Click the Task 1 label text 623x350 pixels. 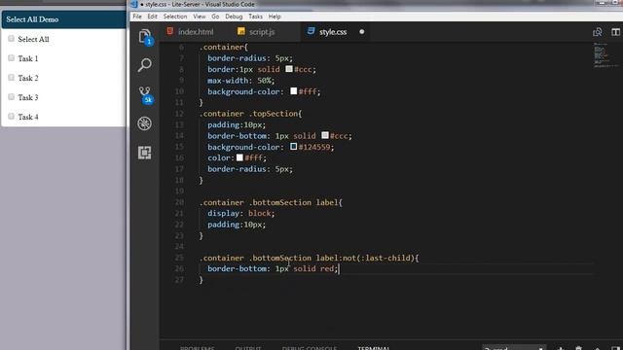[x=28, y=58]
